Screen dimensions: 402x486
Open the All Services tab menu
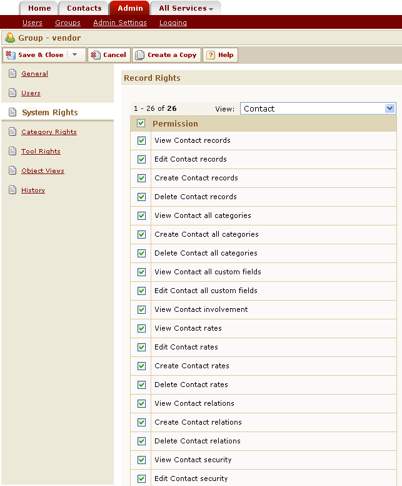coord(186,8)
